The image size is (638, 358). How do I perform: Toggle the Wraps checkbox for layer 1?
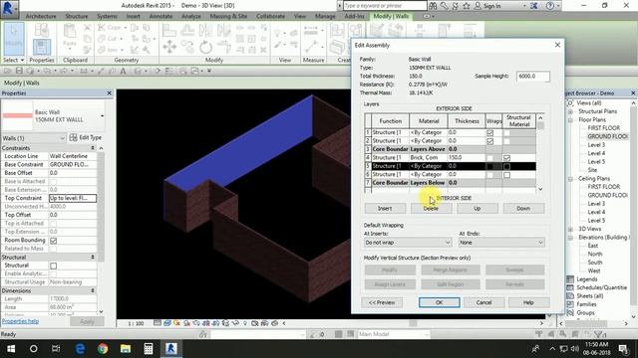point(489,133)
